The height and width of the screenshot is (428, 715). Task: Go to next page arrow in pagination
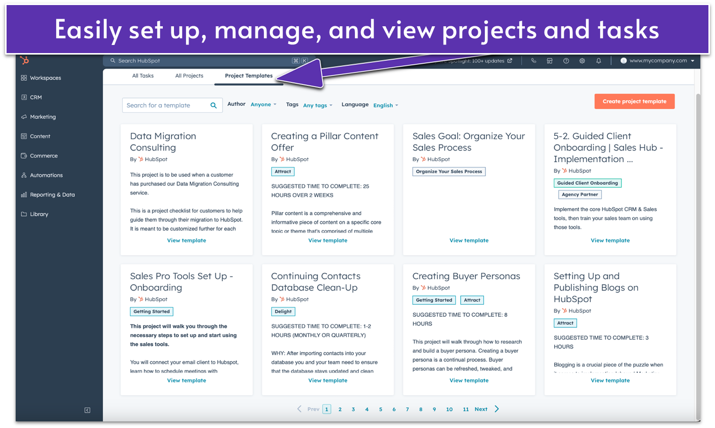click(x=497, y=409)
